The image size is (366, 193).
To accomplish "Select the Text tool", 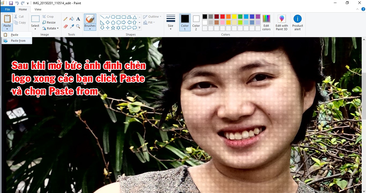I will click(x=78, y=19).
